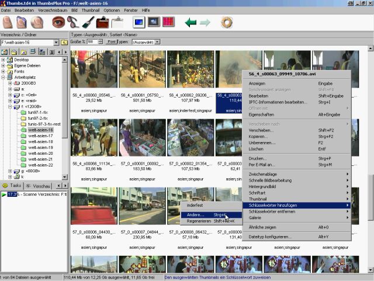The image size is (374, 281).
Task: Collapse the f: <120GB> drive node
Action: [x=10, y=107]
